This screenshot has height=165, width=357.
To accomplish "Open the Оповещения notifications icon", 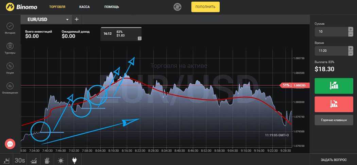I will tap(10, 87).
